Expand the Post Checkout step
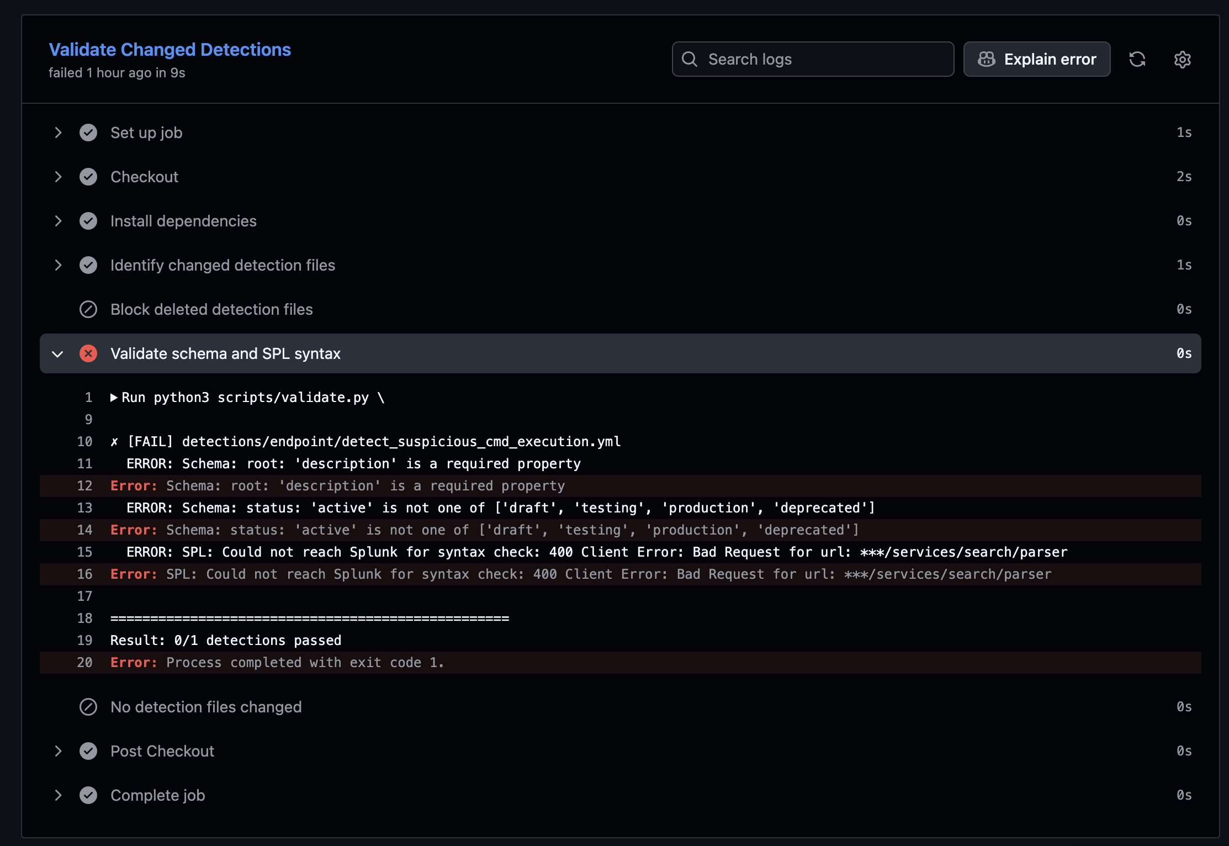Viewport: 1229px width, 846px height. tap(58, 751)
